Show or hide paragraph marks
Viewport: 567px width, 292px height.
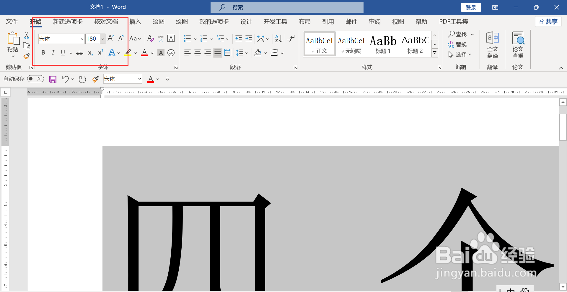(291, 38)
